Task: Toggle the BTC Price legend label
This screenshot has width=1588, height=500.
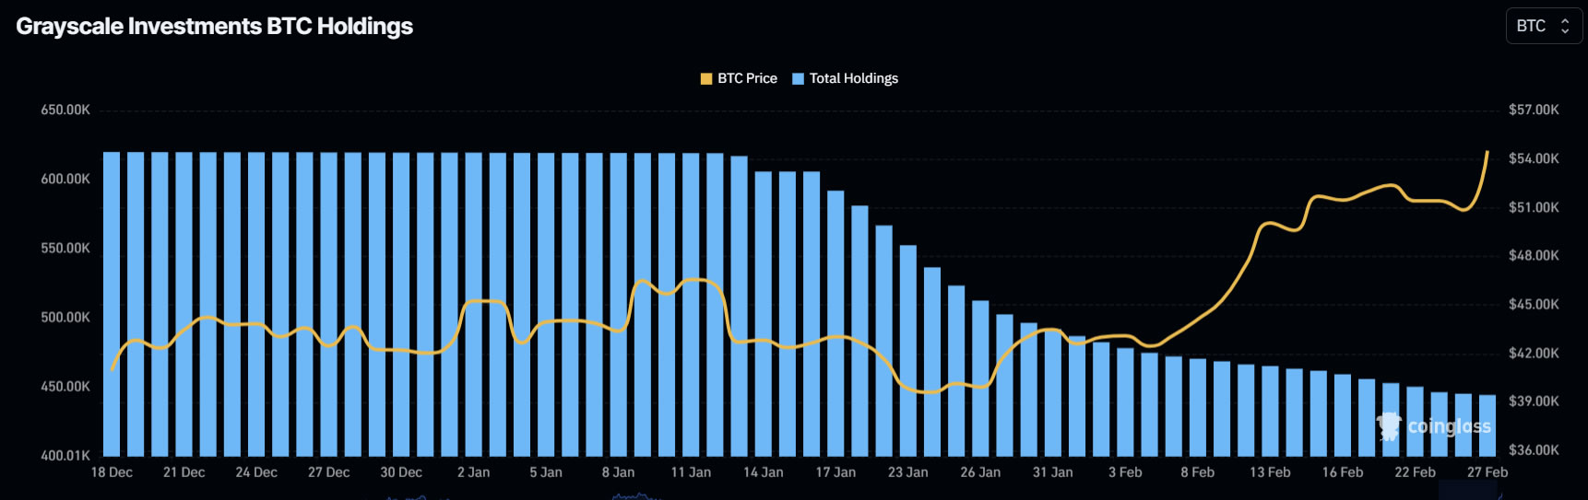Action: [x=747, y=78]
